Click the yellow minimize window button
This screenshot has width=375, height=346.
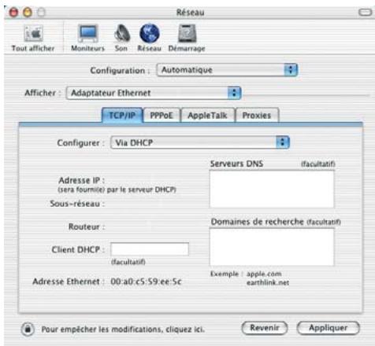(28, 13)
